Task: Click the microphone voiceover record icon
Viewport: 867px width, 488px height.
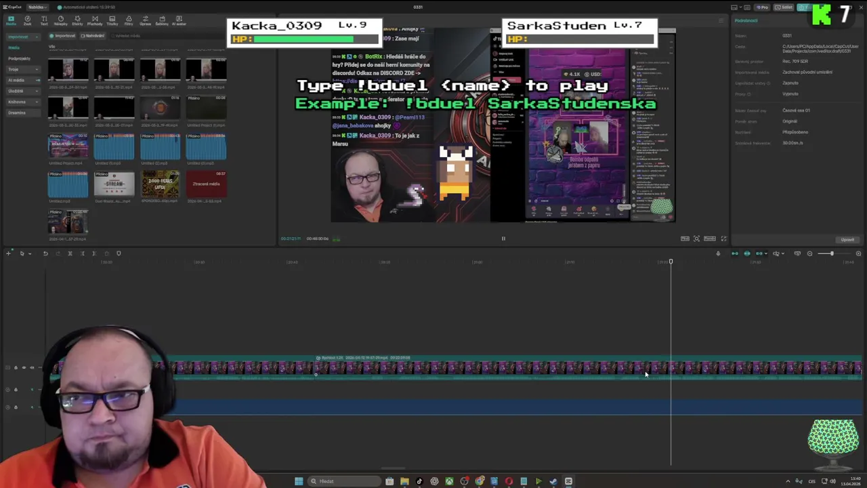Action: pos(718,253)
